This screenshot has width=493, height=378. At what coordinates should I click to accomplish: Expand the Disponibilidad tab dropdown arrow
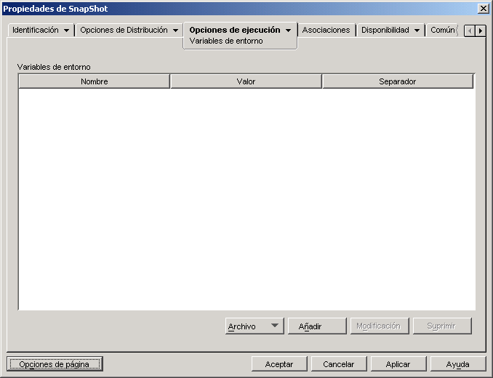pyautogui.click(x=417, y=31)
